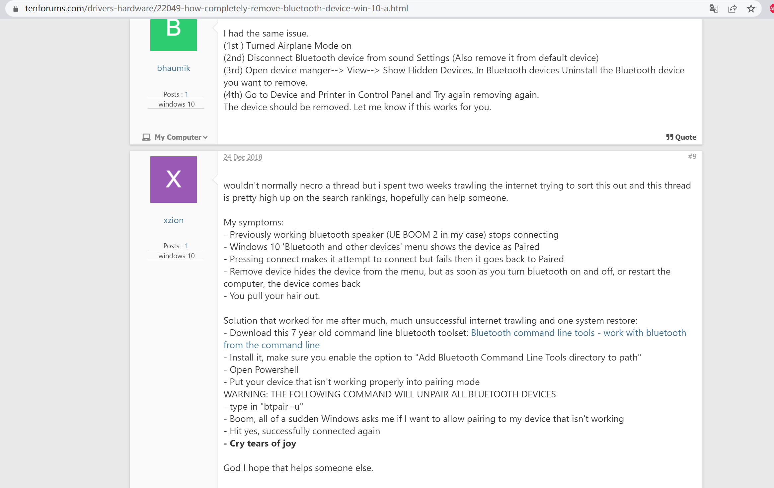This screenshot has height=488, width=774.
Task: Click the tenforums URL address bar
Action: pyautogui.click(x=216, y=8)
